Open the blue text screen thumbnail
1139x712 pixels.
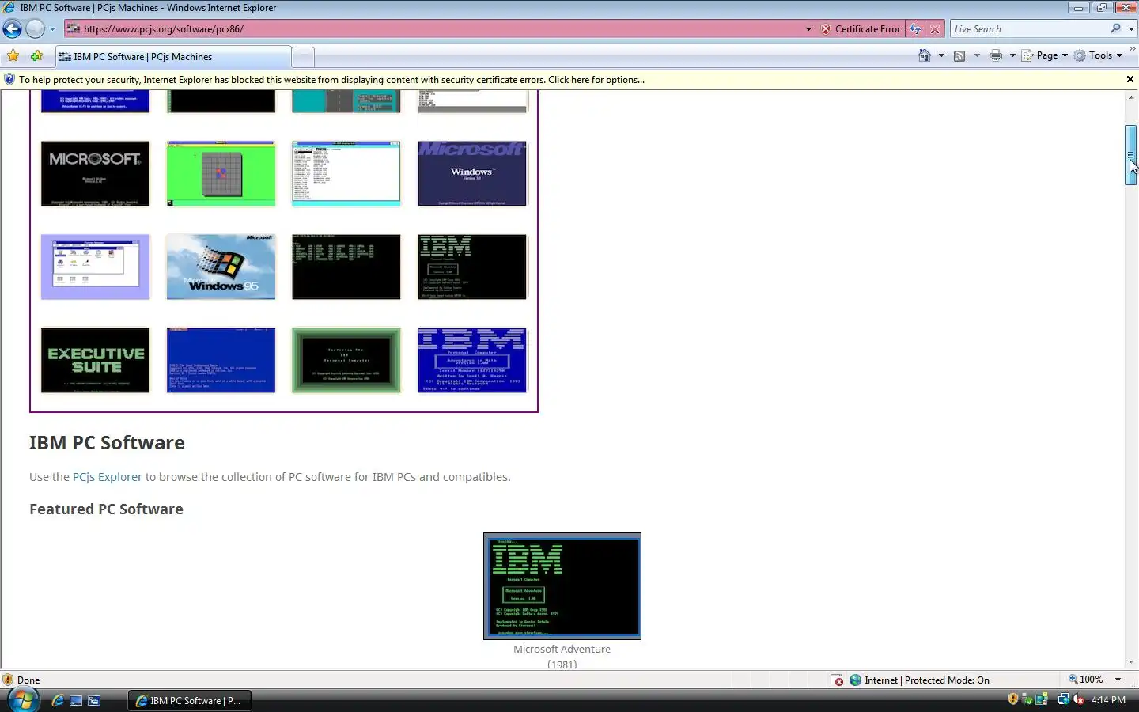(x=221, y=360)
